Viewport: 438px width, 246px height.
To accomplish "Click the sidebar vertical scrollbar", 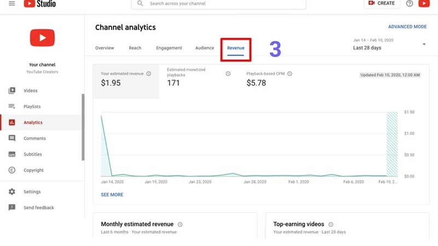I will (x=83, y=127).
